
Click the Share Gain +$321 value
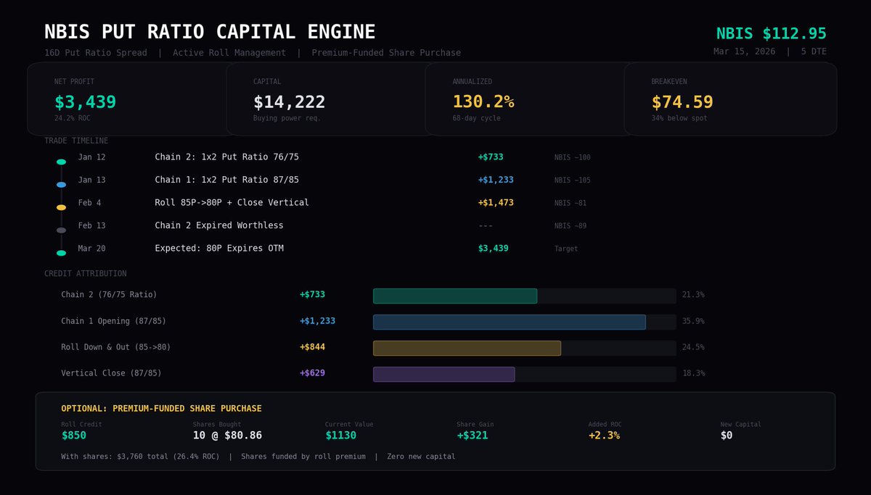point(473,436)
